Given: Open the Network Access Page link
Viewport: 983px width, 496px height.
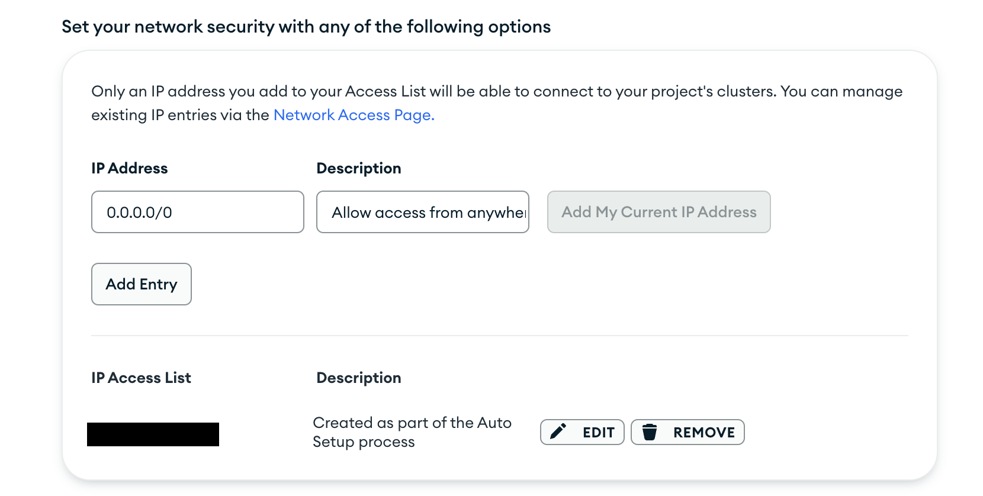Looking at the screenshot, I should pyautogui.click(x=353, y=115).
